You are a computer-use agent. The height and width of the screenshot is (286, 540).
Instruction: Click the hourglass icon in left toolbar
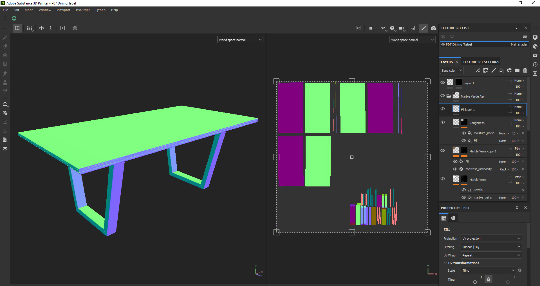(5, 122)
